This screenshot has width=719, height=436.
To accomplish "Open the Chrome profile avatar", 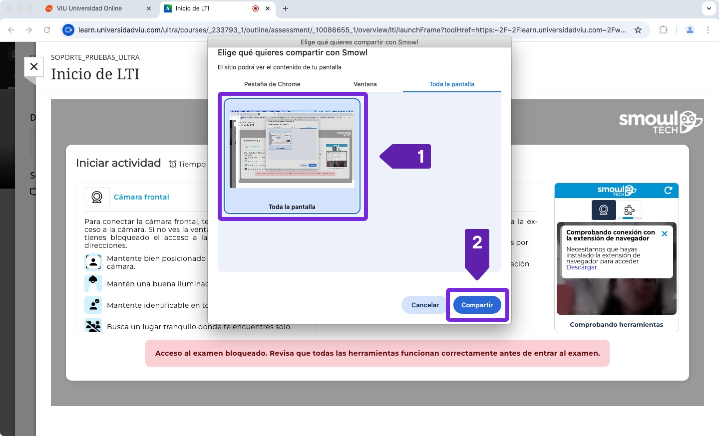I will click(x=690, y=30).
